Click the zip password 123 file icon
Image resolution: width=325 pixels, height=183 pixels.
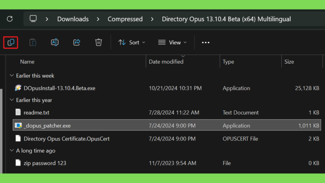tap(18, 163)
